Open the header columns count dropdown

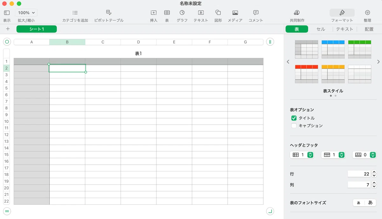302,155
